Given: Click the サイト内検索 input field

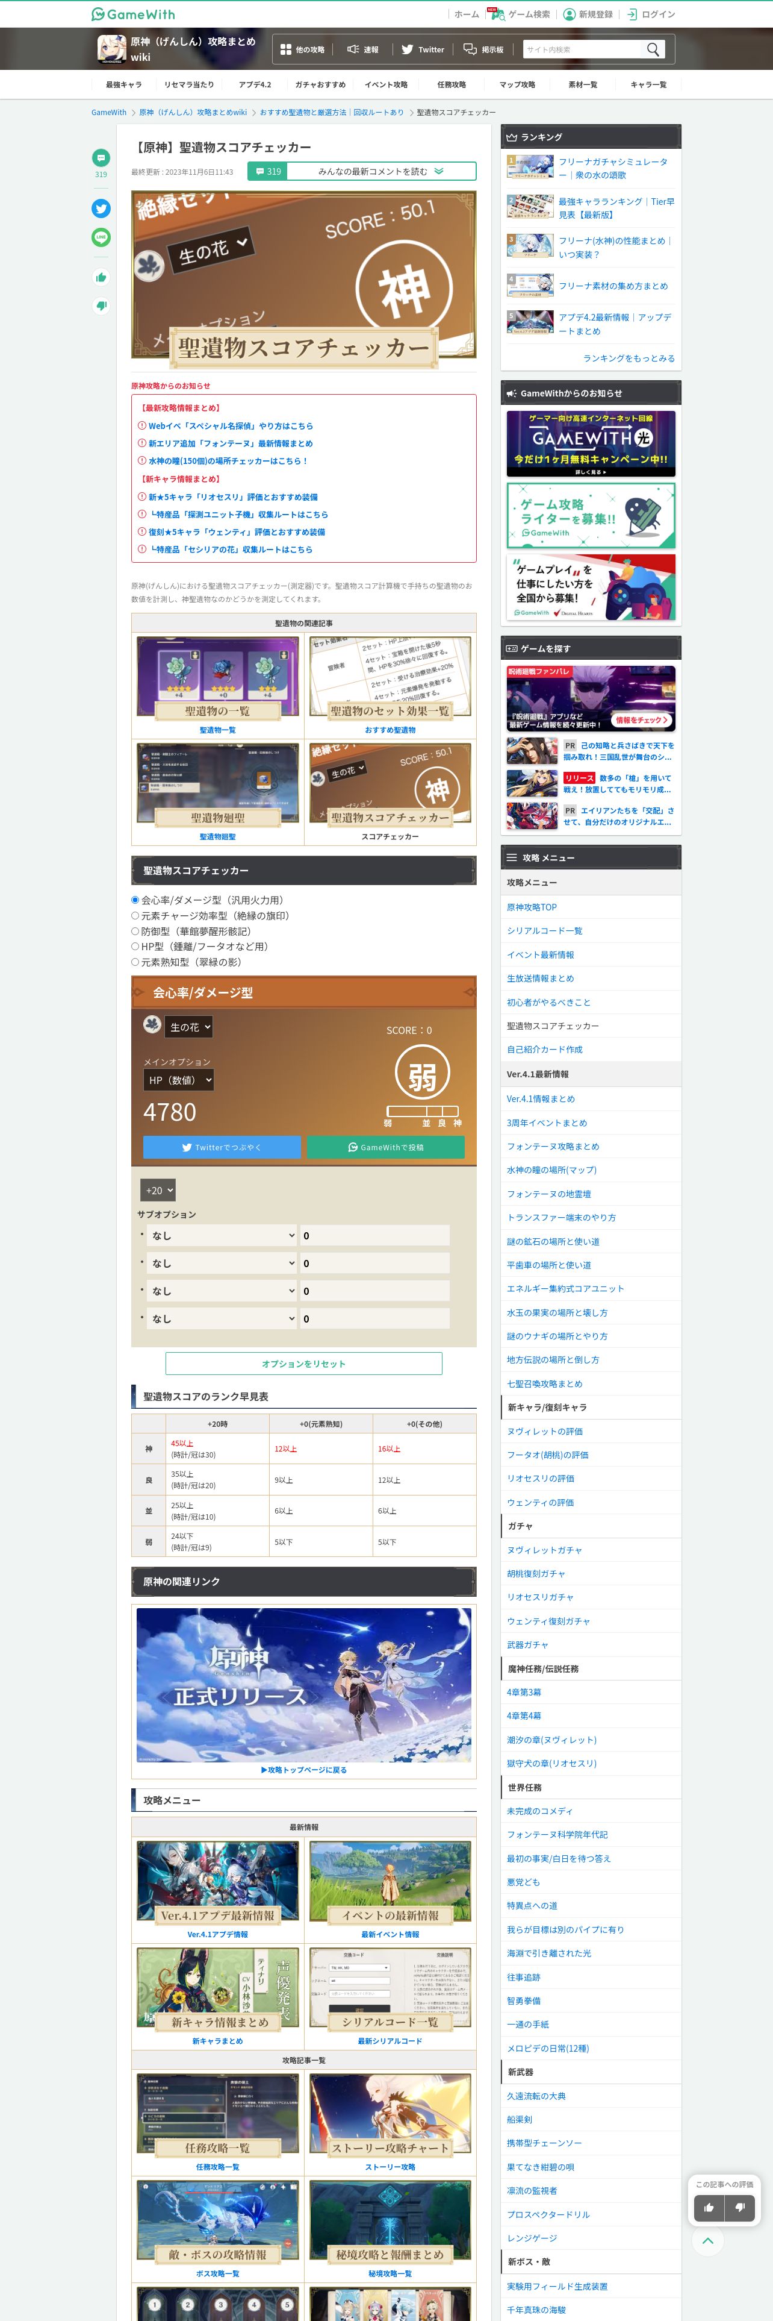Looking at the screenshot, I should click(x=582, y=49).
